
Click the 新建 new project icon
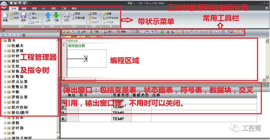[5, 16]
